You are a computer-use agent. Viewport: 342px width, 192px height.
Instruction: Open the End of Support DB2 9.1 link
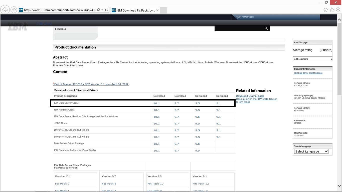pyautogui.click(x=92, y=84)
